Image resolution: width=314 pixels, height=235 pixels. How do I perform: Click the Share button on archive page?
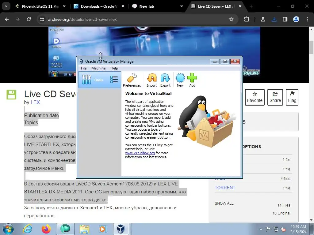click(275, 97)
